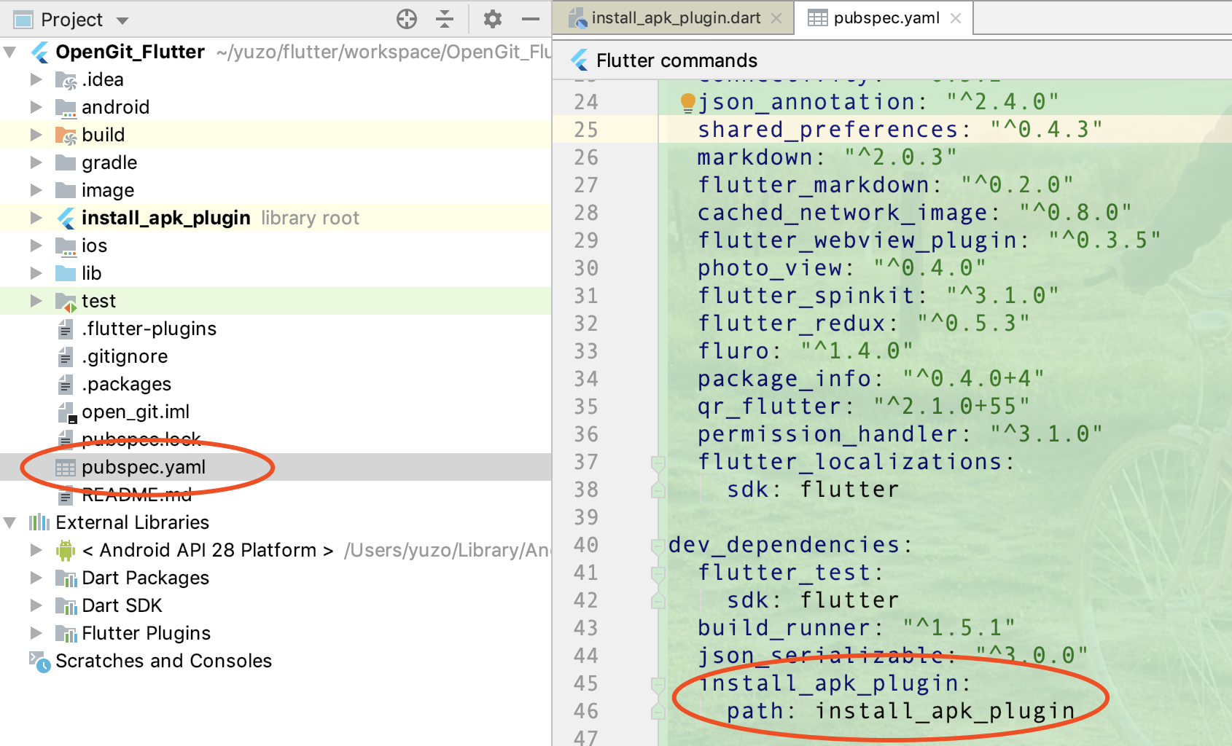Viewport: 1232px width, 746px height.
Task: Click the build_runner dependency line
Action: click(856, 628)
